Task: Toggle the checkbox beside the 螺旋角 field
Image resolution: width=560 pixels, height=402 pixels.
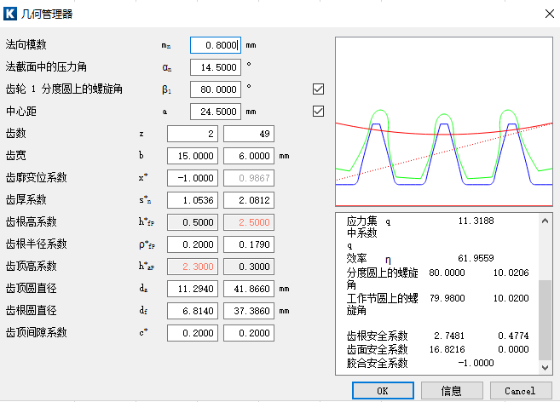Action: pos(319,89)
